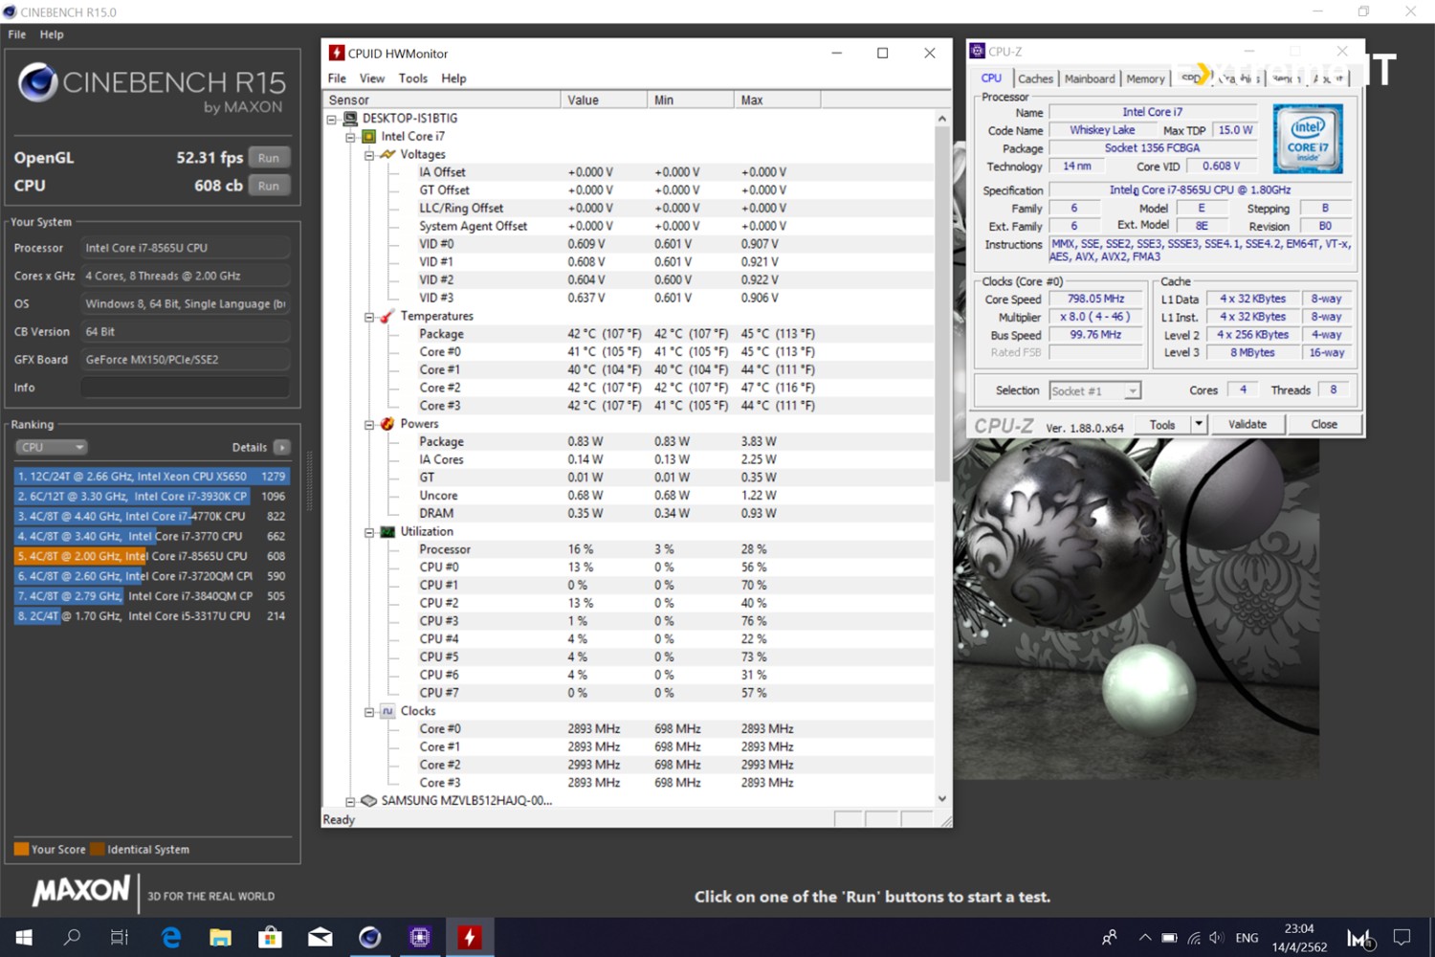Click the Cinebench R15 logo sphere
Image resolution: width=1435 pixels, height=957 pixels.
point(38,82)
